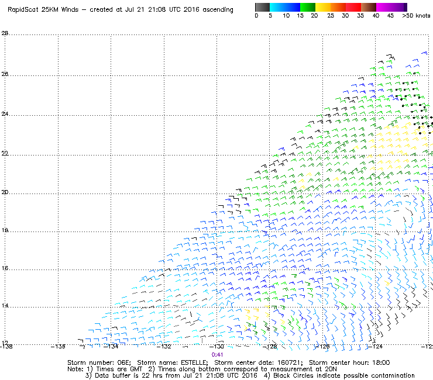Click latitude axis label 20

tap(5, 192)
